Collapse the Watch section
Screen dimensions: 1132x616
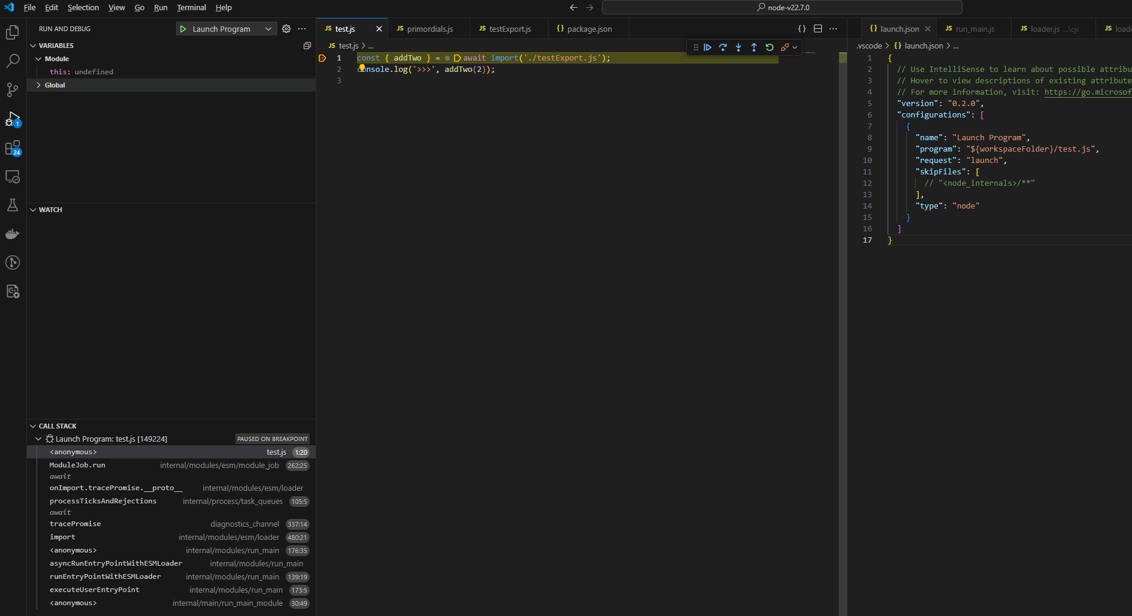click(33, 210)
